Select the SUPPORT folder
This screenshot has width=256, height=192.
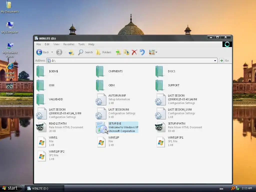pos(167,85)
